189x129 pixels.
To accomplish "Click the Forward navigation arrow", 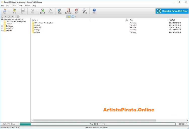I will pyautogui.click(x=9, y=17).
